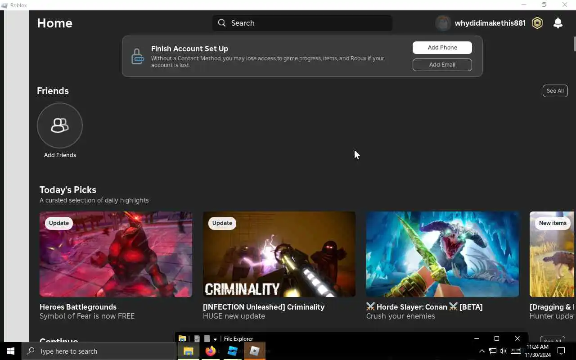Open the touch keyboard tray icon
Screen dimensions: 576x360
[x=516, y=351]
